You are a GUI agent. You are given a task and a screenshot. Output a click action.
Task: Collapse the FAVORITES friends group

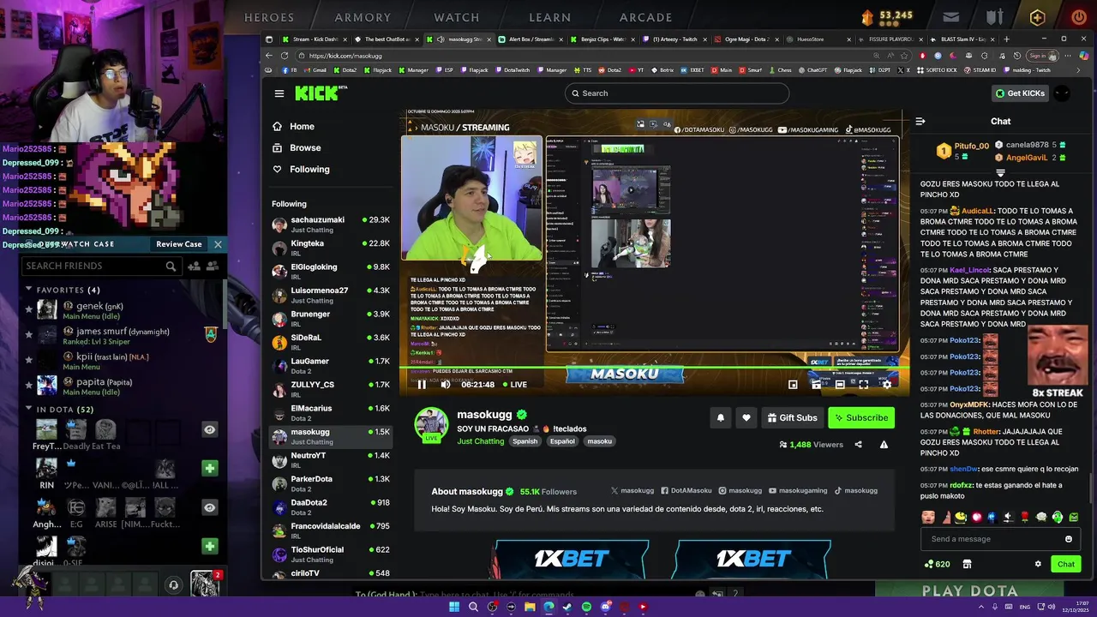click(x=28, y=290)
